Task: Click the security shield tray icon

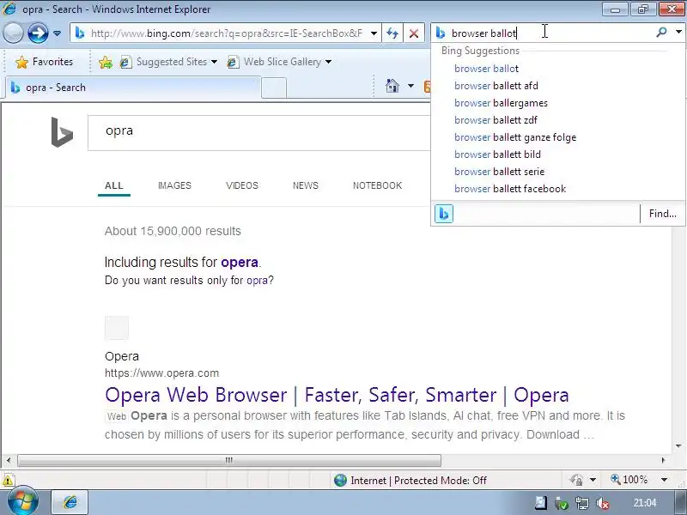Action: 562,503
